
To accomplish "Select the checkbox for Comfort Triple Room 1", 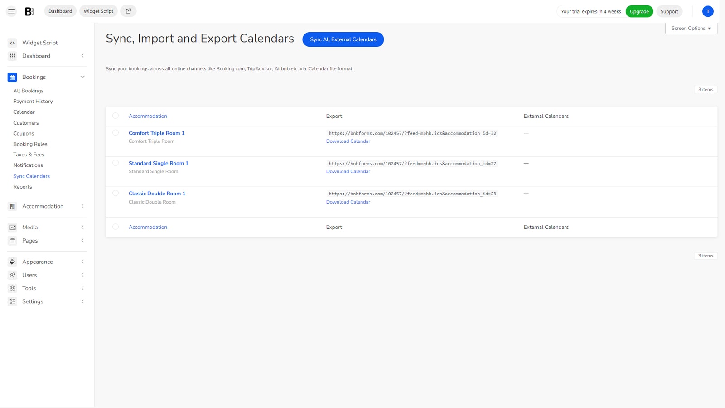I will tap(116, 133).
